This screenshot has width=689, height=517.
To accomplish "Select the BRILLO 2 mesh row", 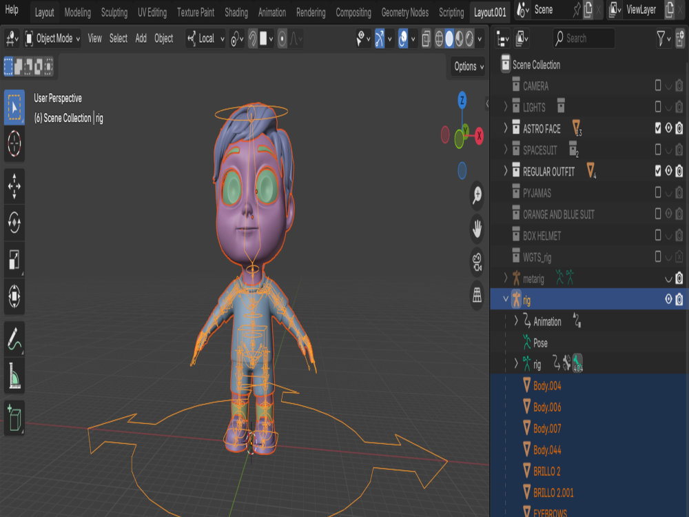I will pyautogui.click(x=589, y=472).
